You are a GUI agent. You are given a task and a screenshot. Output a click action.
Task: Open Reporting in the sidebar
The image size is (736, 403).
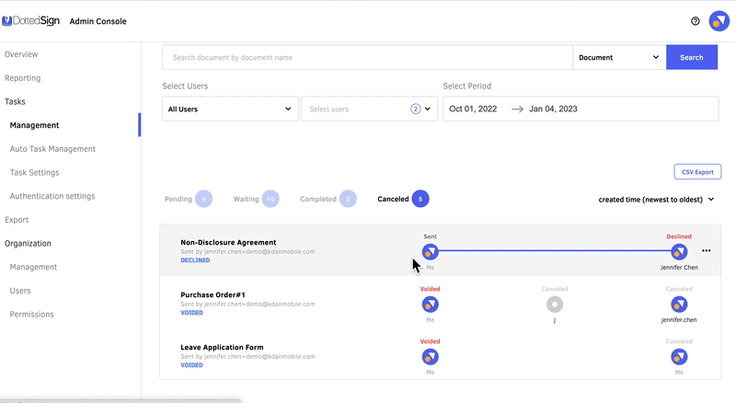tap(22, 78)
